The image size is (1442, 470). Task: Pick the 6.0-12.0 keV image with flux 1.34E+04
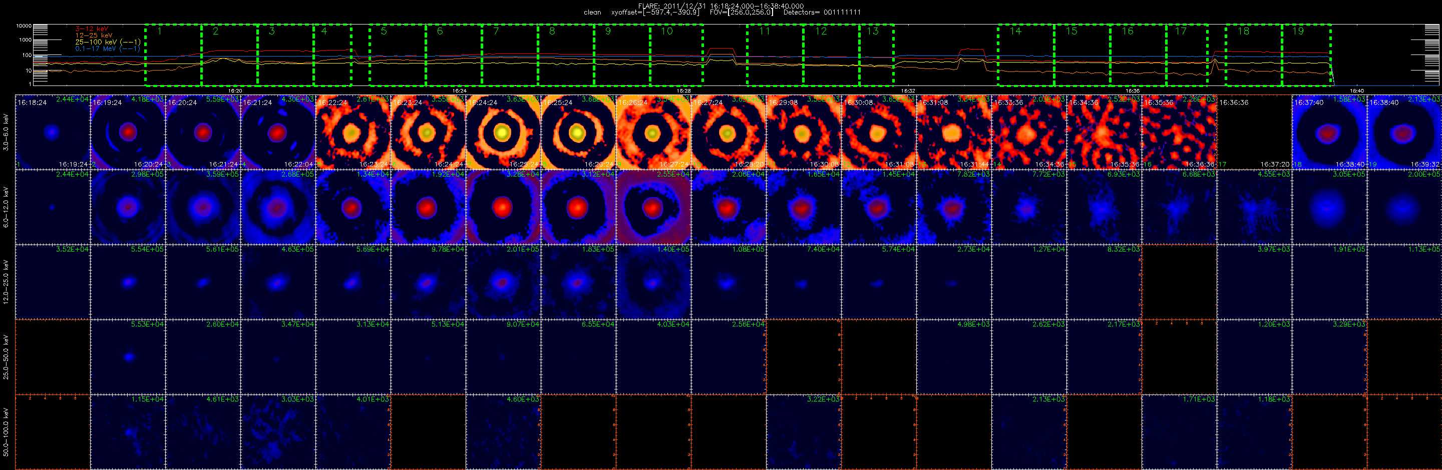click(353, 207)
